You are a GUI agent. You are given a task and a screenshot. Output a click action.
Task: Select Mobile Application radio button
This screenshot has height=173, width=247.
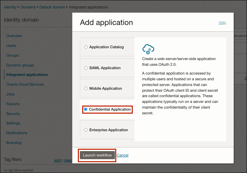pyautogui.click(x=86, y=89)
